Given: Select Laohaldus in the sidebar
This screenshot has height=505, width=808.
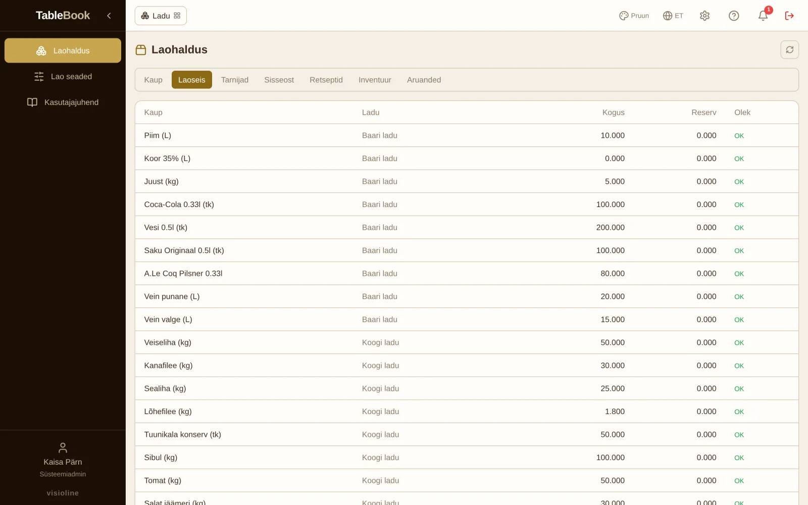Looking at the screenshot, I should coord(63,50).
